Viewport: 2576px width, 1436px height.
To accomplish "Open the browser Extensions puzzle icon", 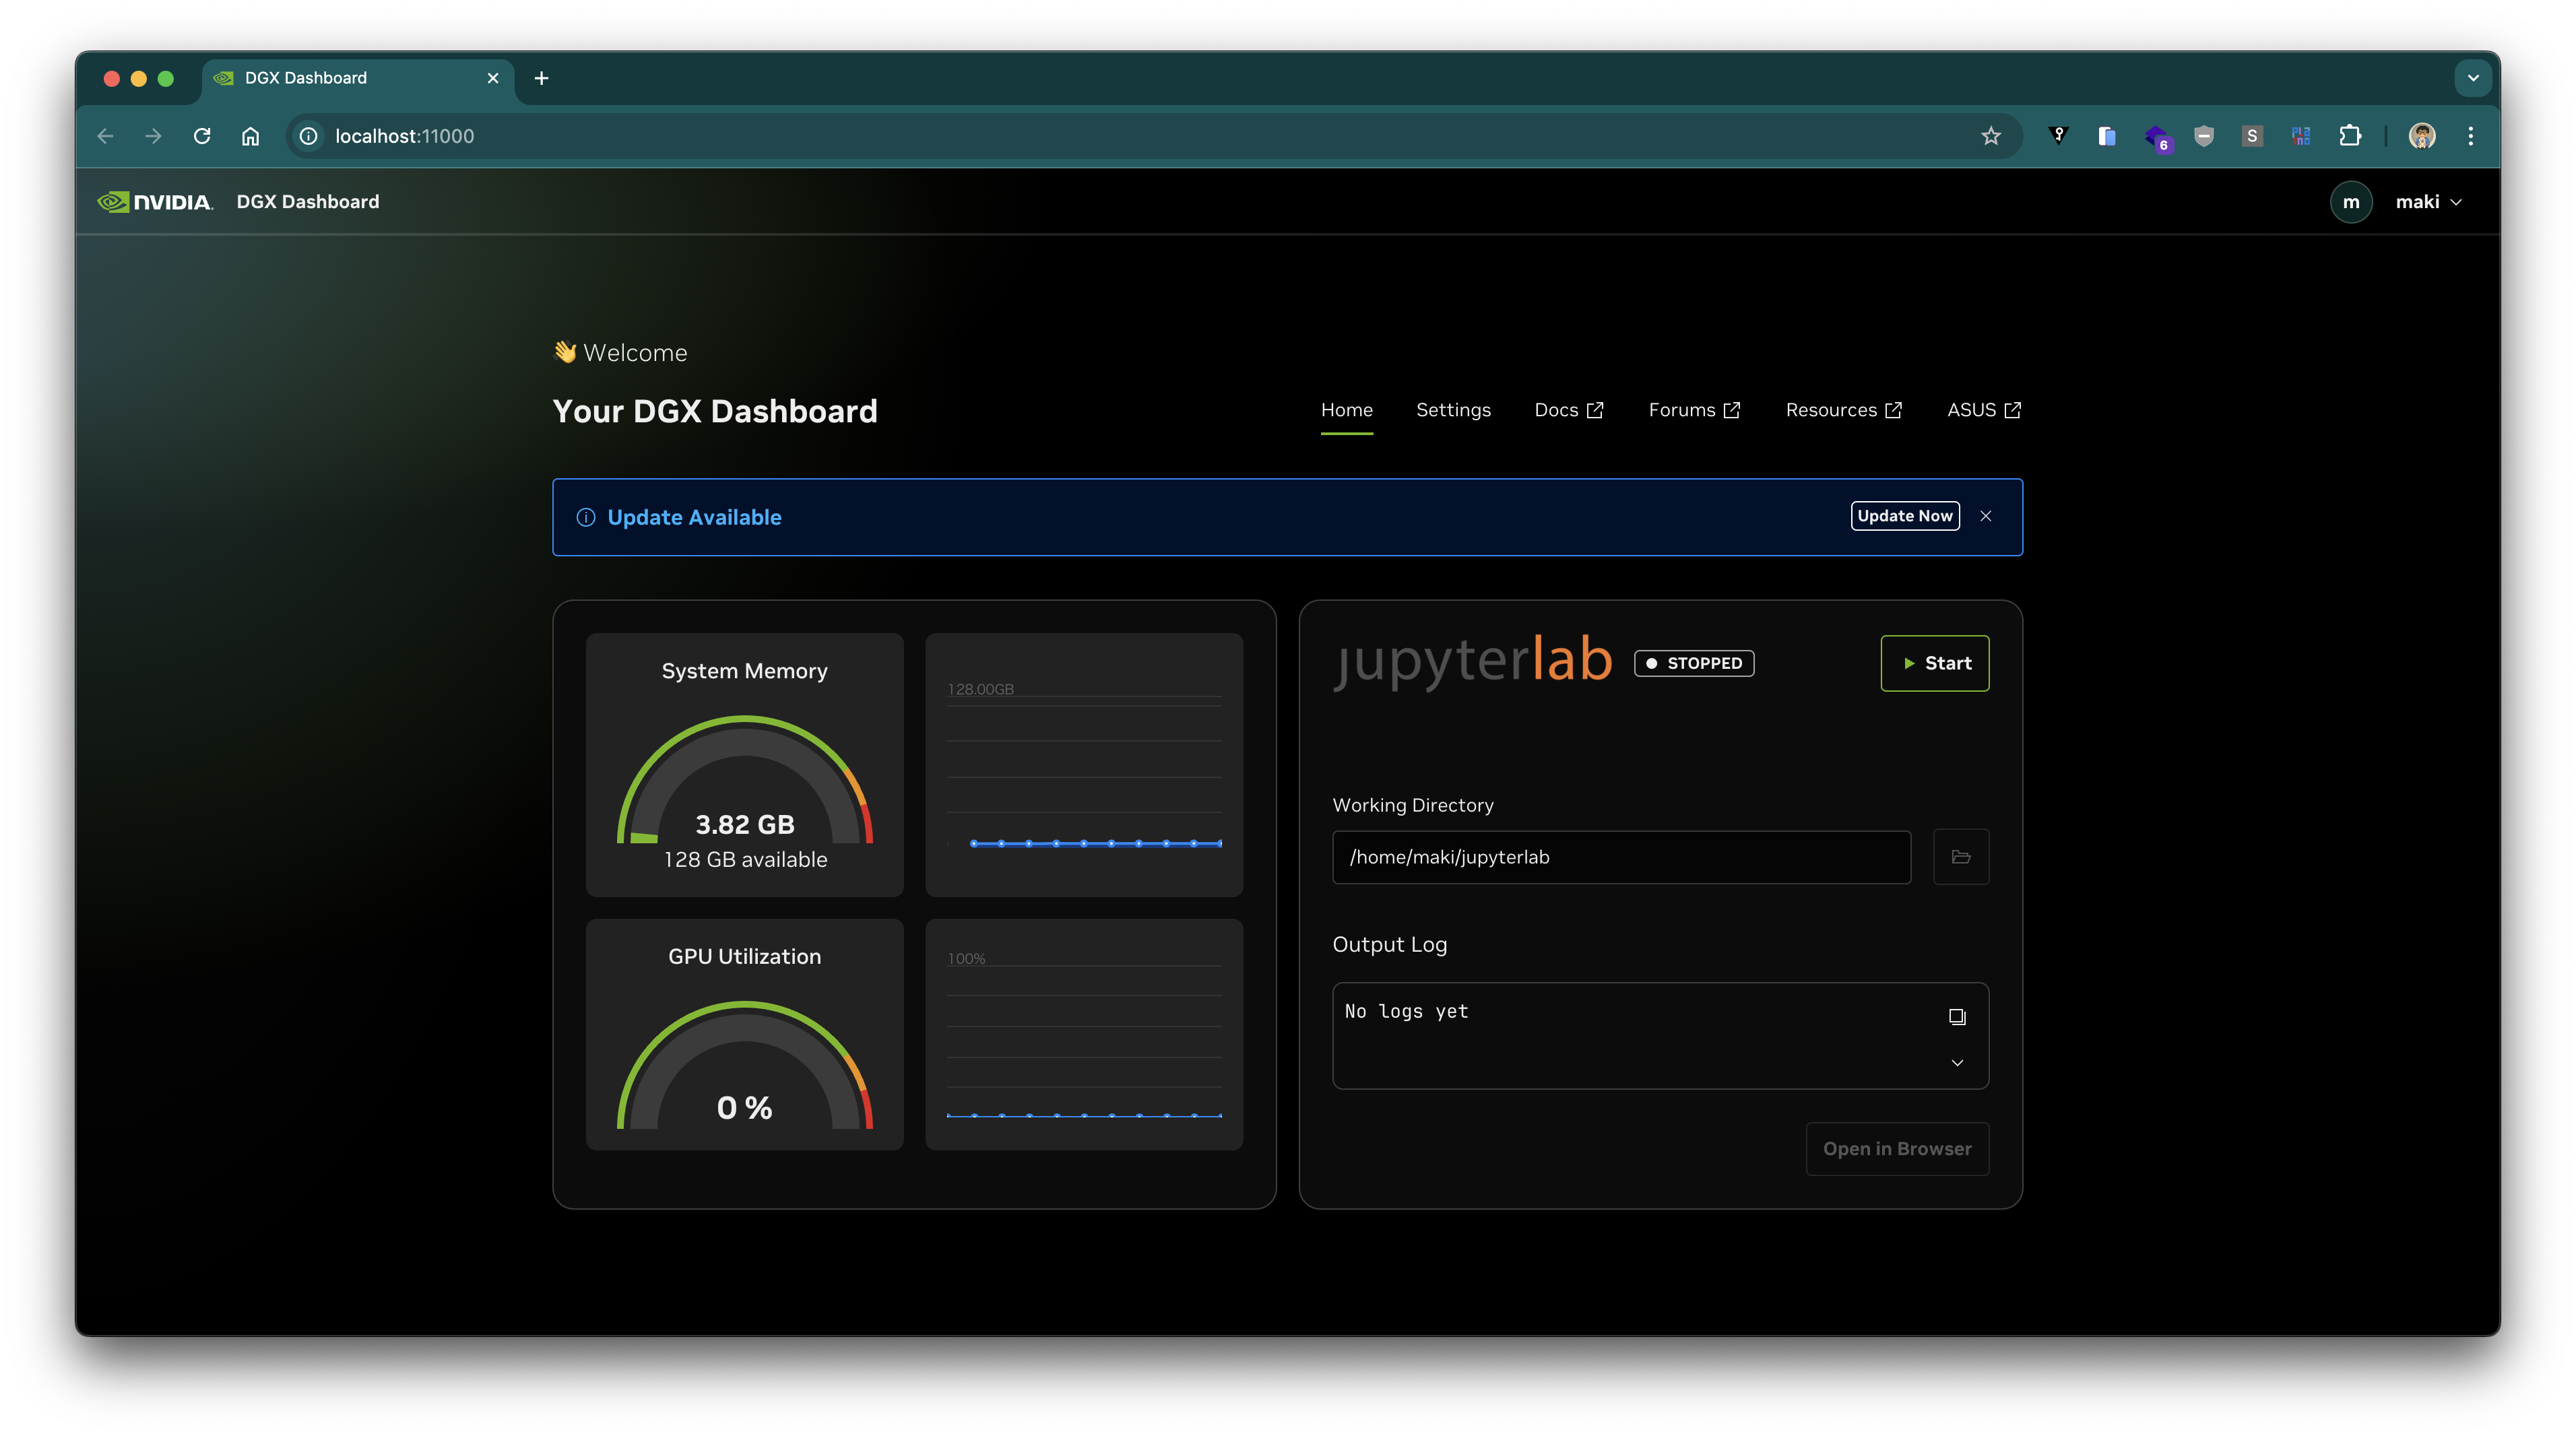I will pyautogui.click(x=2350, y=136).
